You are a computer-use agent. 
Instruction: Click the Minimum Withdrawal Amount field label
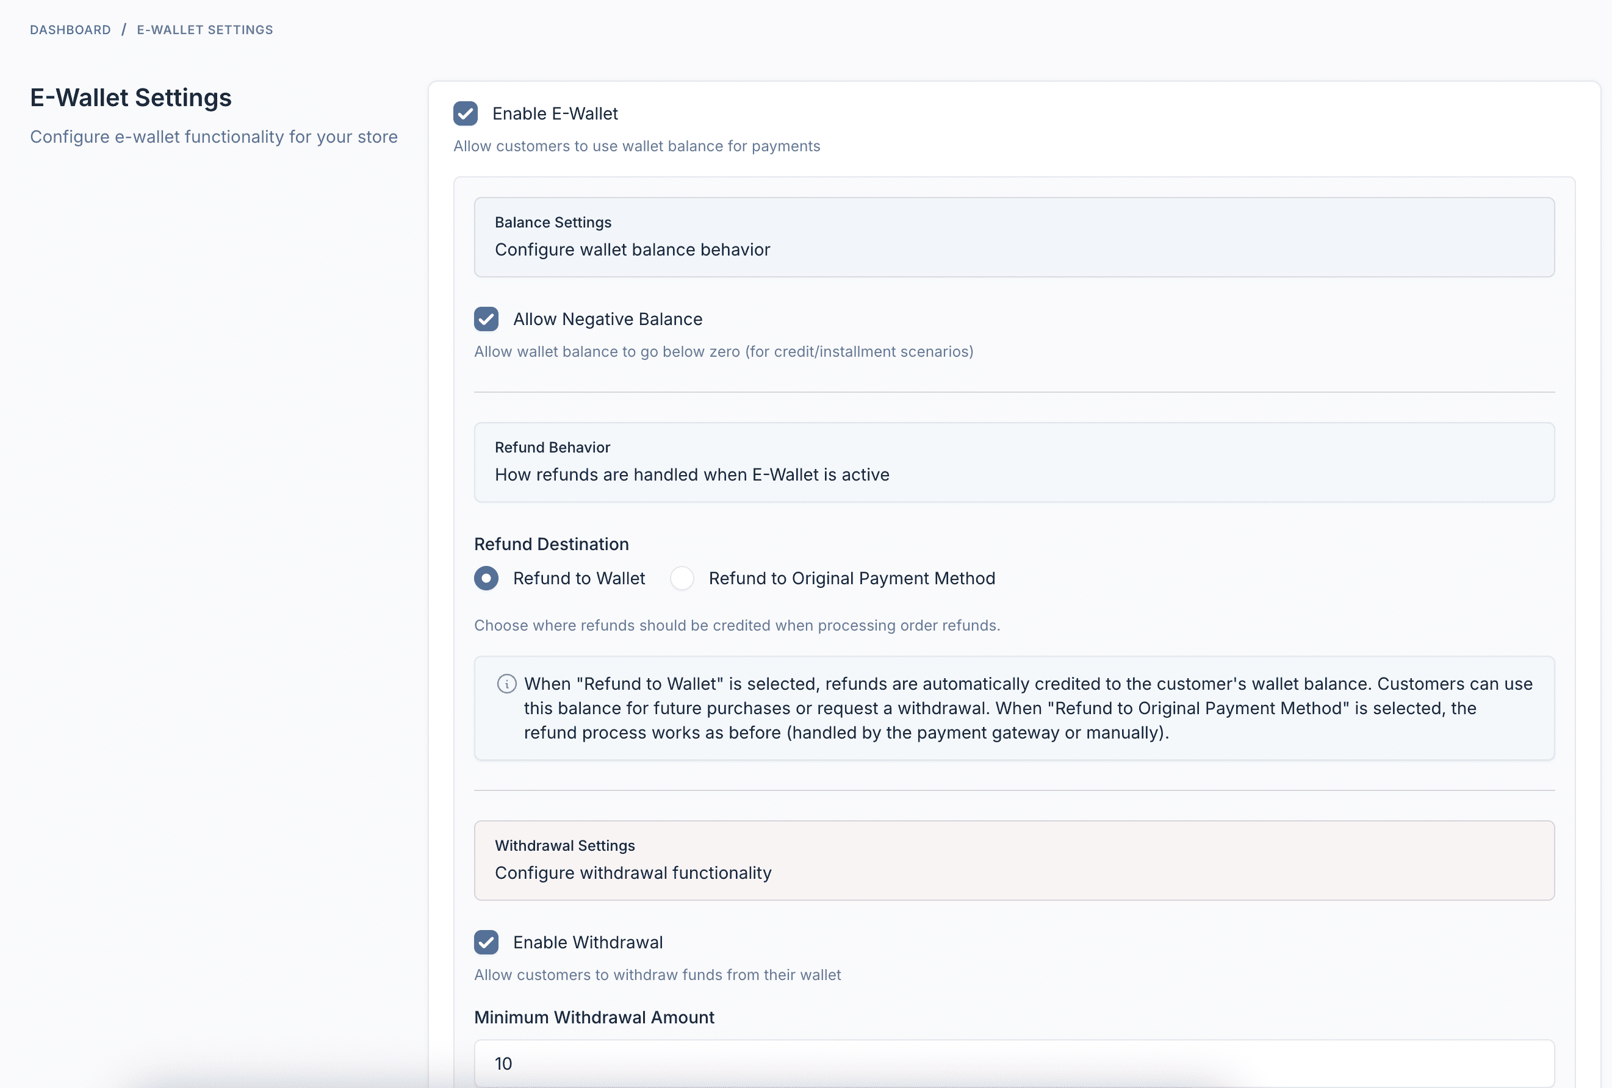[x=594, y=1017]
